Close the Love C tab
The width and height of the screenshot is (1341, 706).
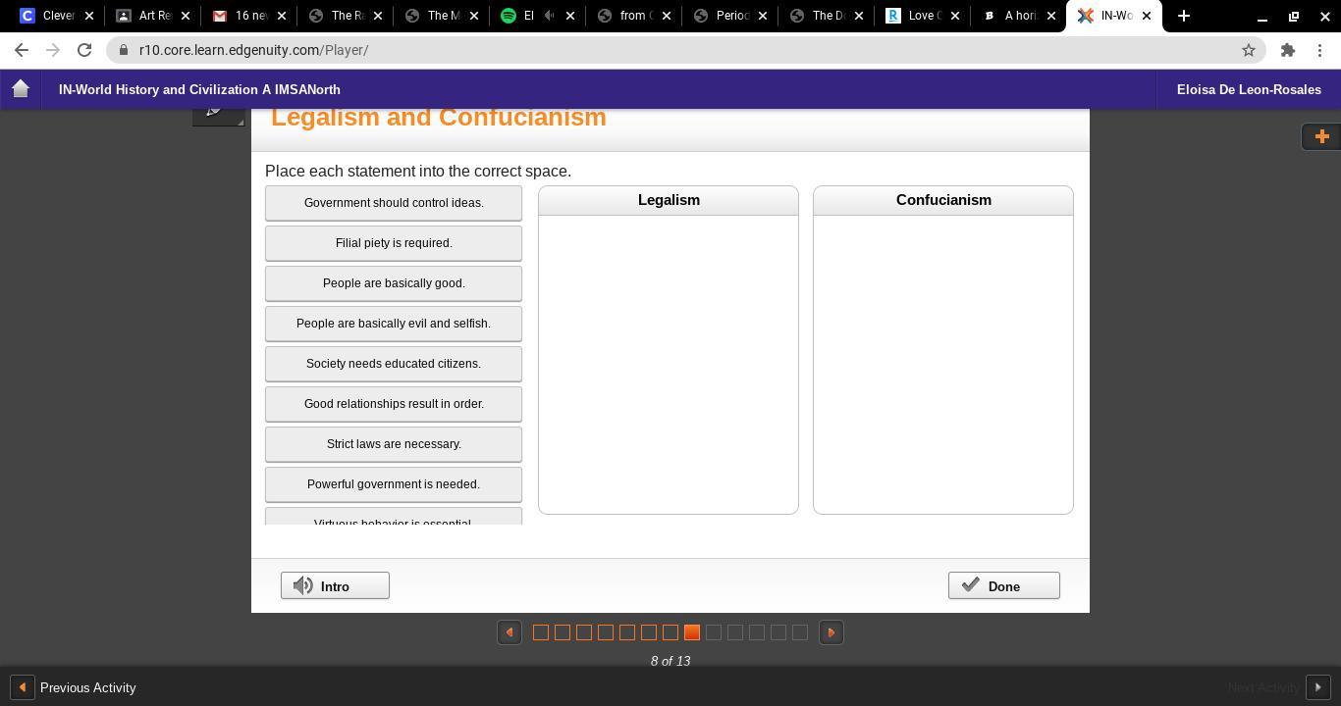pyautogui.click(x=954, y=16)
